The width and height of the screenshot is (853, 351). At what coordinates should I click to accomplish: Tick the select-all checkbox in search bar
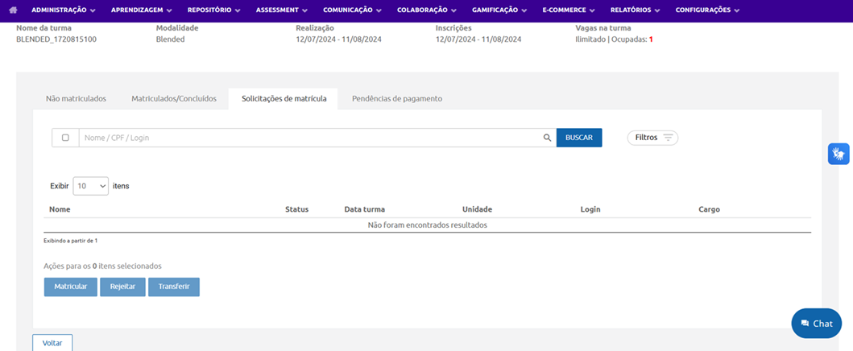pyautogui.click(x=65, y=138)
